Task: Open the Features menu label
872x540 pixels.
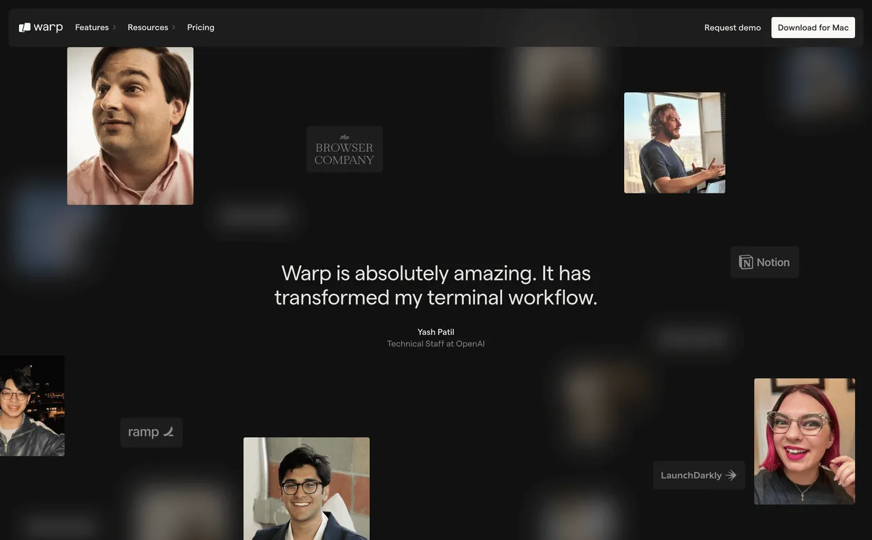Action: pyautogui.click(x=92, y=27)
